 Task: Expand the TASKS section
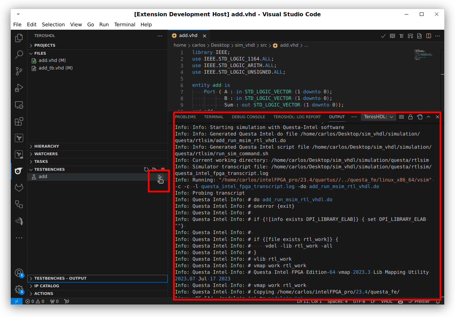98,161
